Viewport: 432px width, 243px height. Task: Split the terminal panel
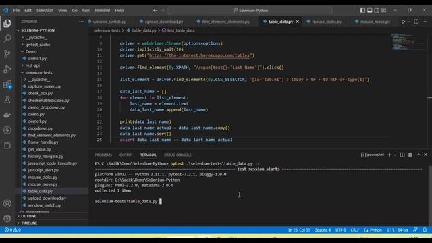(402, 155)
